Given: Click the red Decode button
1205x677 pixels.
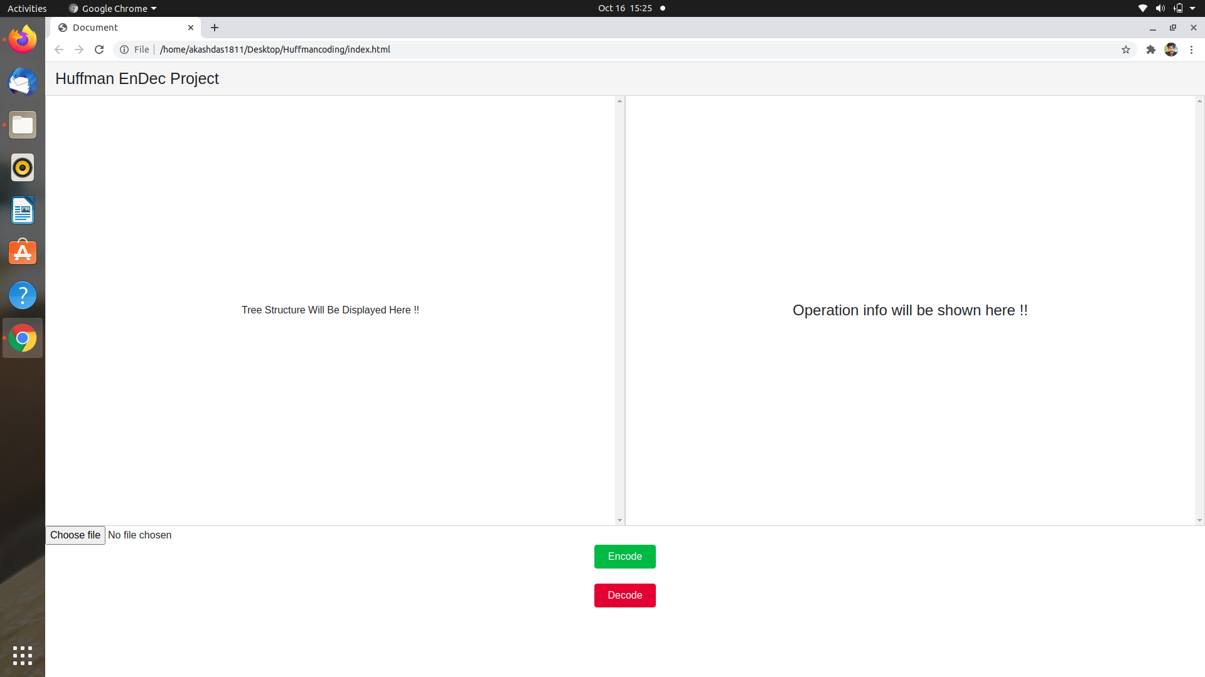Looking at the screenshot, I should [625, 596].
